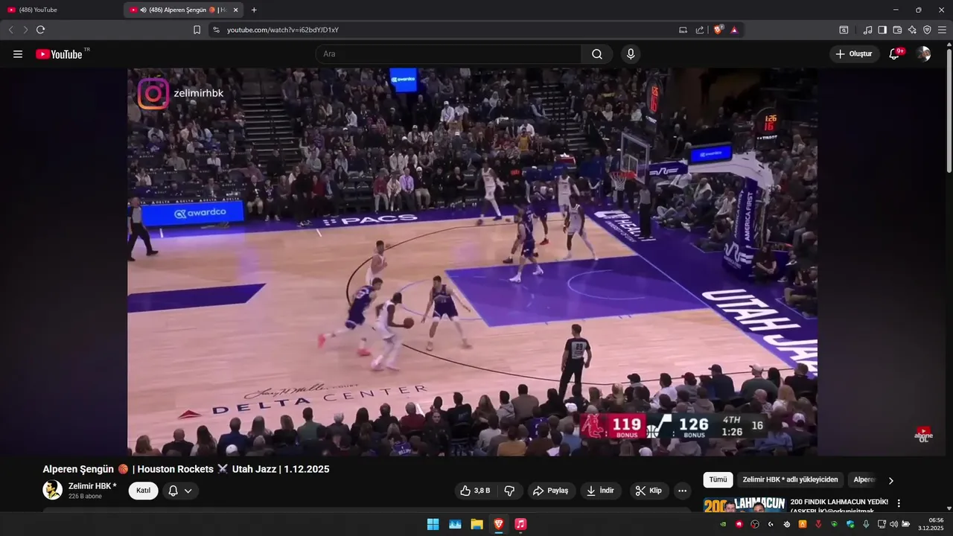Image resolution: width=953 pixels, height=536 pixels.
Task: Open OBS Studio tray icon
Action: pyautogui.click(x=755, y=524)
